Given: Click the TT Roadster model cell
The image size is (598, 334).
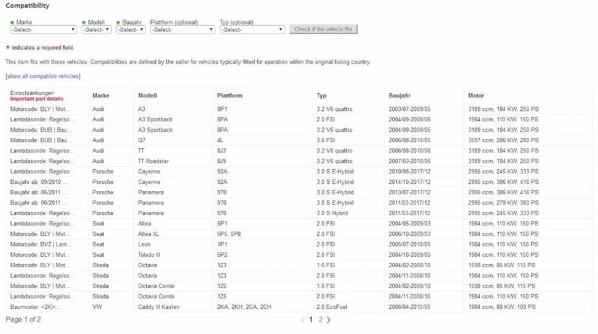Looking at the screenshot, I should (x=153, y=161).
